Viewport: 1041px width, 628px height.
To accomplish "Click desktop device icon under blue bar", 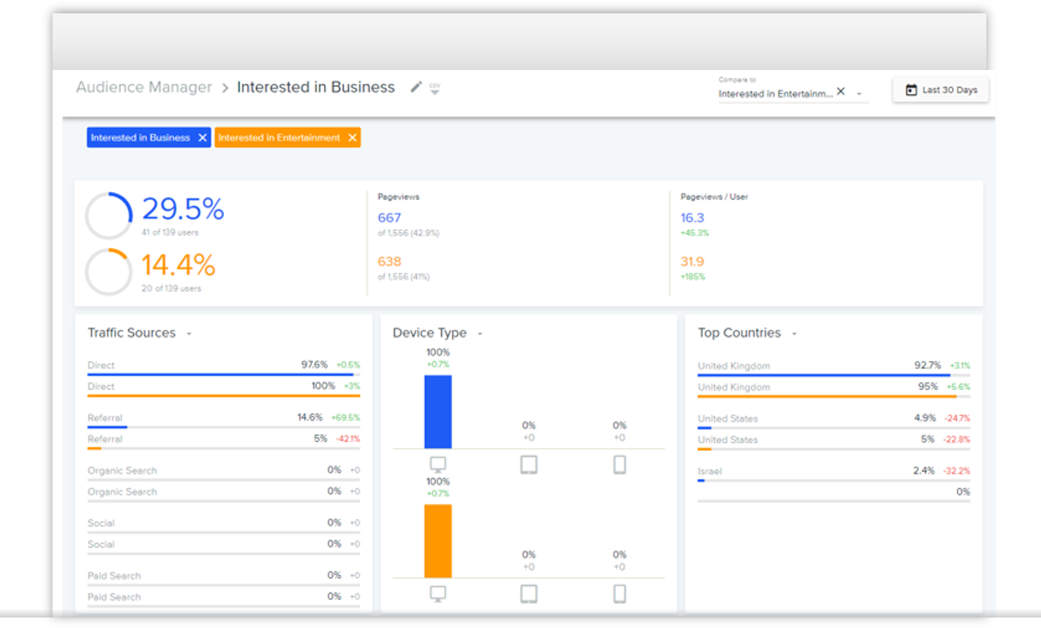I will pos(438,464).
